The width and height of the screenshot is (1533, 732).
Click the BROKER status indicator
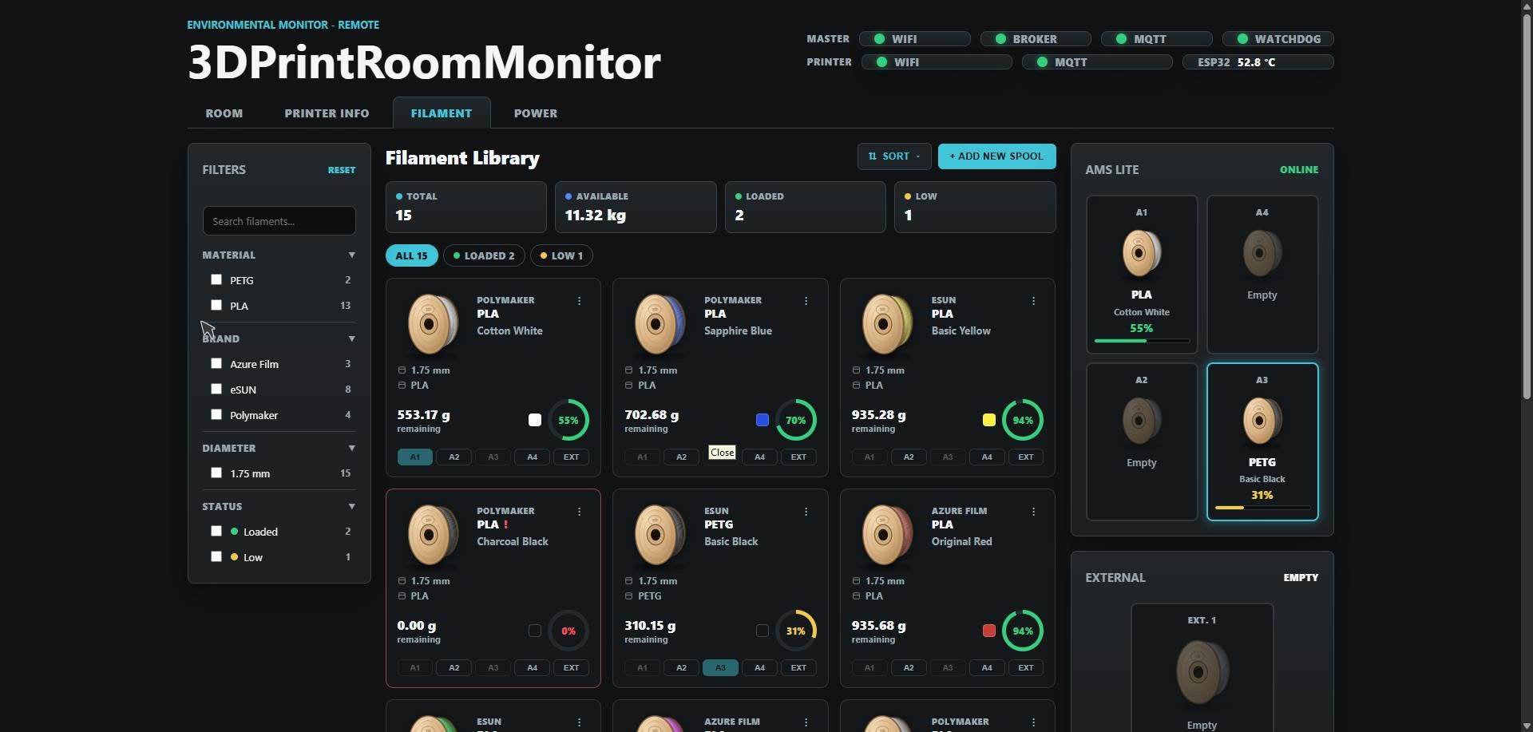point(1036,39)
